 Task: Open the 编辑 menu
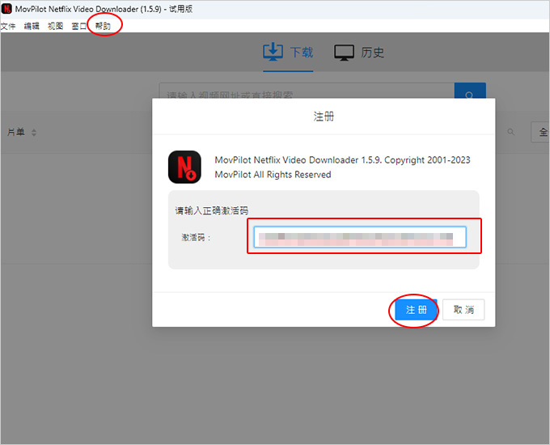tap(32, 26)
